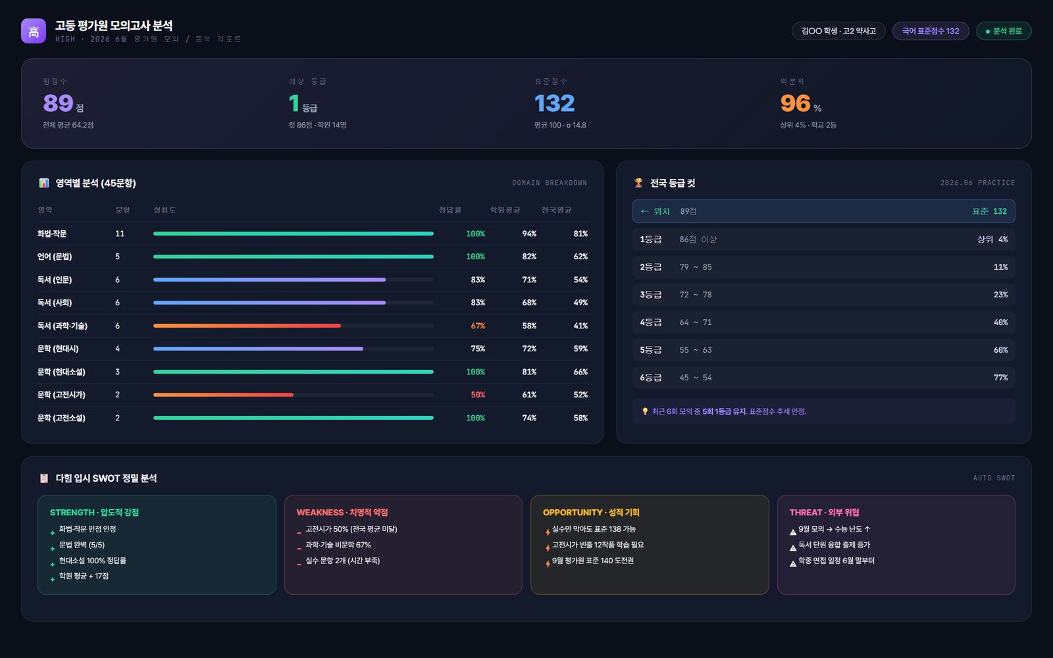Viewport: 1053px width, 658px height.
Task: Open the WEAKNESS · 치명적 약점 card
Action: pos(403,545)
